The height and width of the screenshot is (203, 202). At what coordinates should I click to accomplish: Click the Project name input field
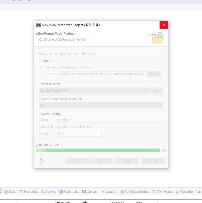111,54
